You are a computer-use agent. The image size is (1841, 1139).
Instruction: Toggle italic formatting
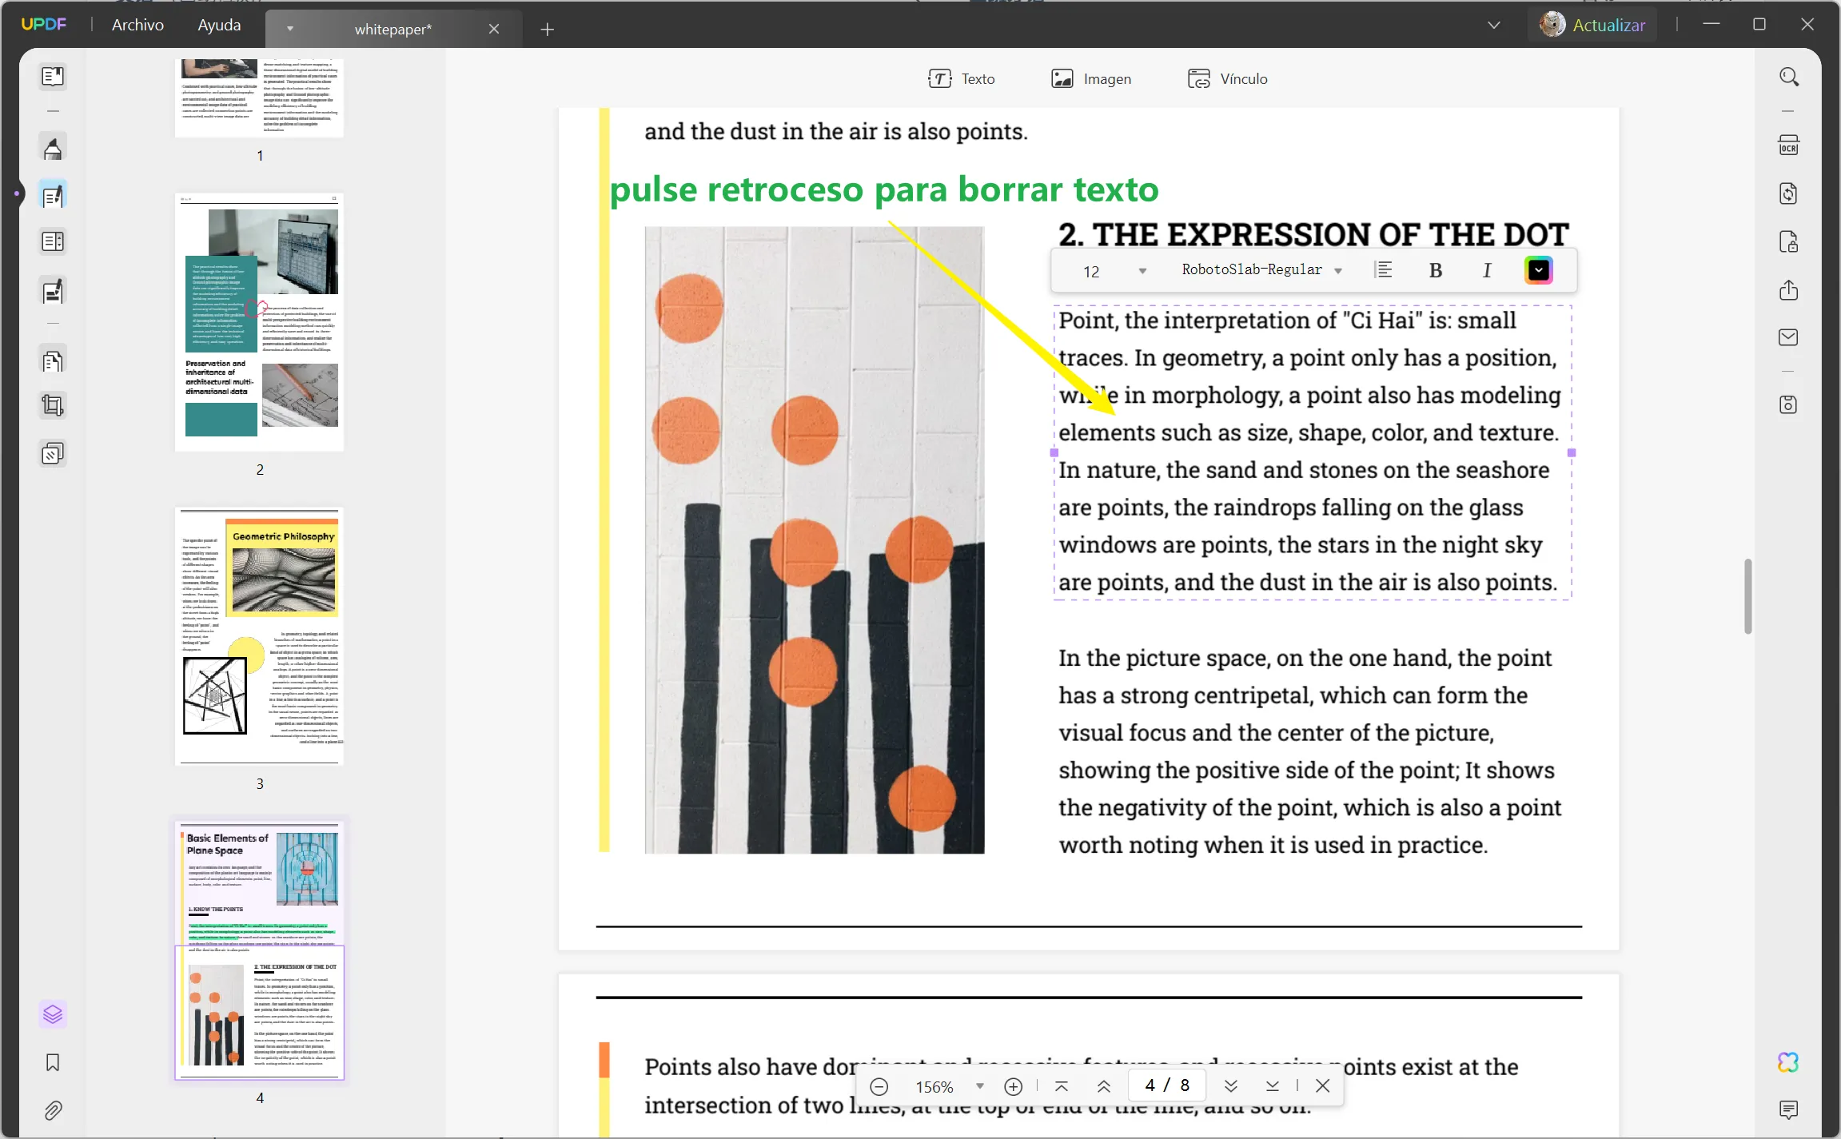1487,271
